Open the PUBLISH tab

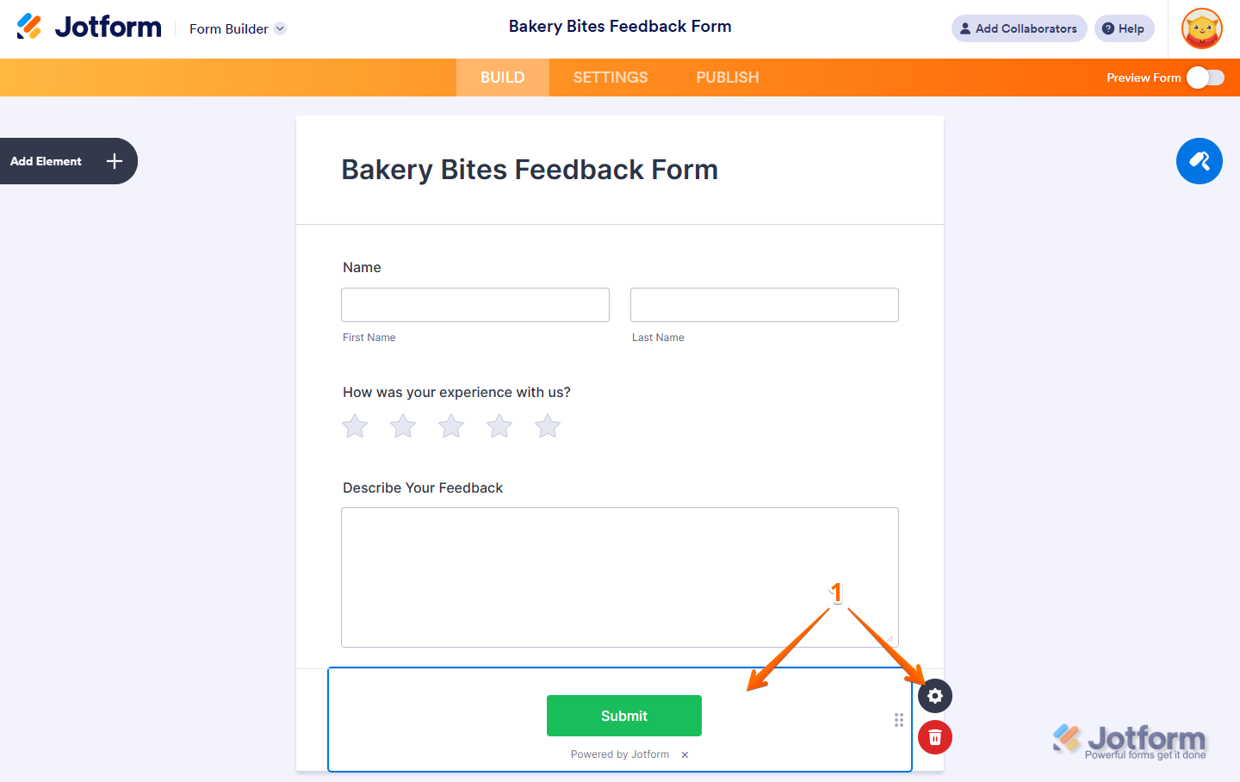[x=728, y=78]
